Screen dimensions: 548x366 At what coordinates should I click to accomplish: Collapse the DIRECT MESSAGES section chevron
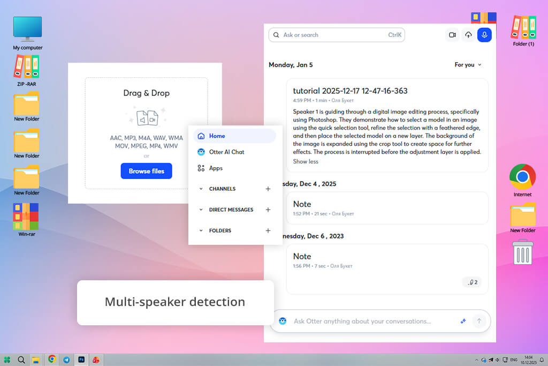click(201, 210)
